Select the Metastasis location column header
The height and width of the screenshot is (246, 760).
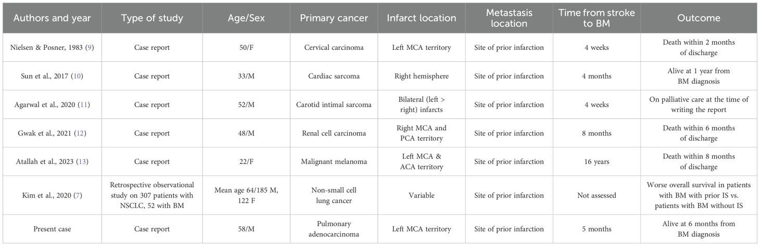[509, 18]
